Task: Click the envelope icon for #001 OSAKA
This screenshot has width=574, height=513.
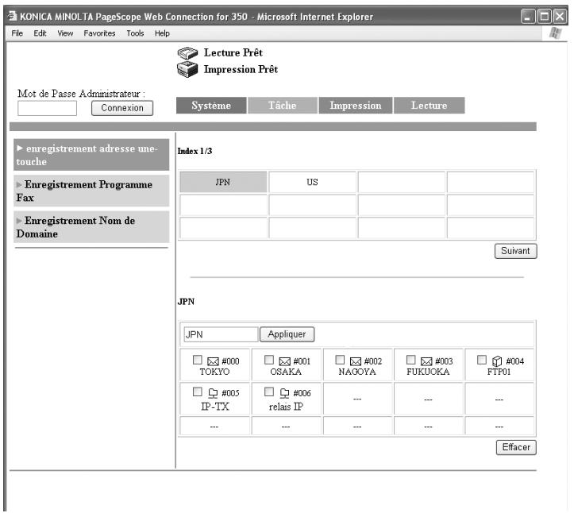Action: pyautogui.click(x=284, y=361)
